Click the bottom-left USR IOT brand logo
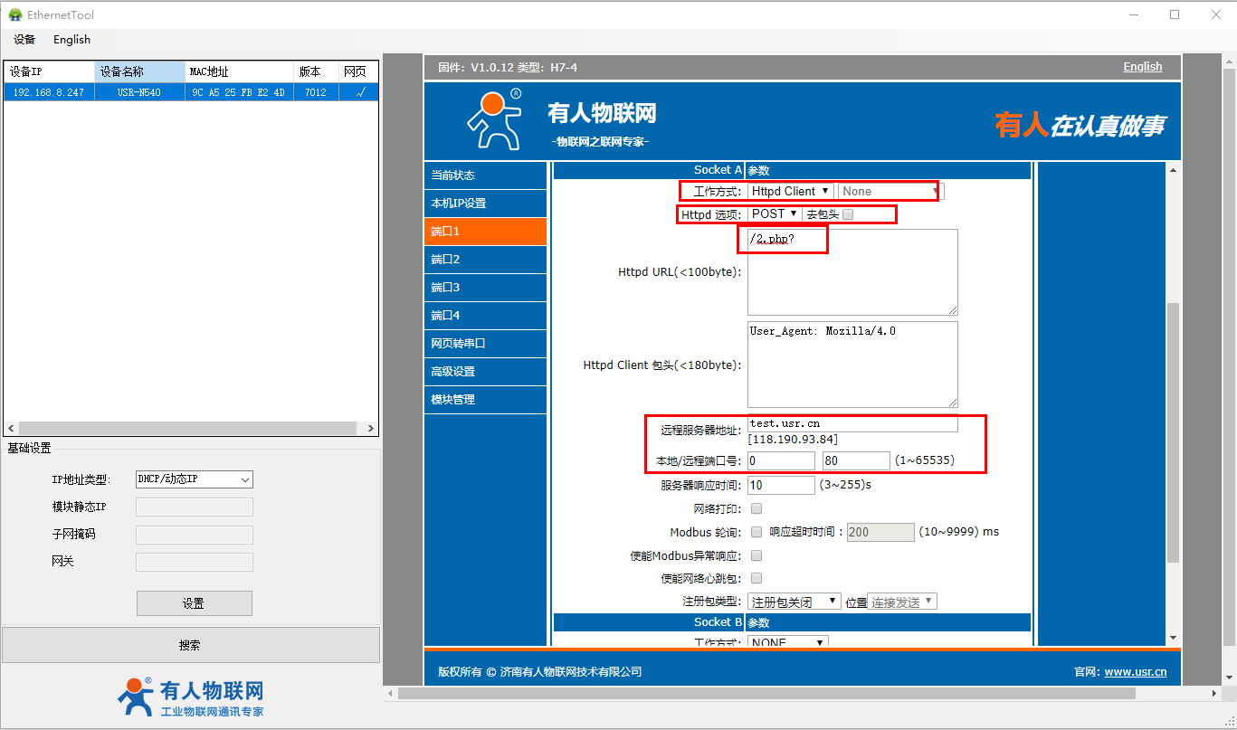This screenshot has width=1237, height=730. [190, 697]
